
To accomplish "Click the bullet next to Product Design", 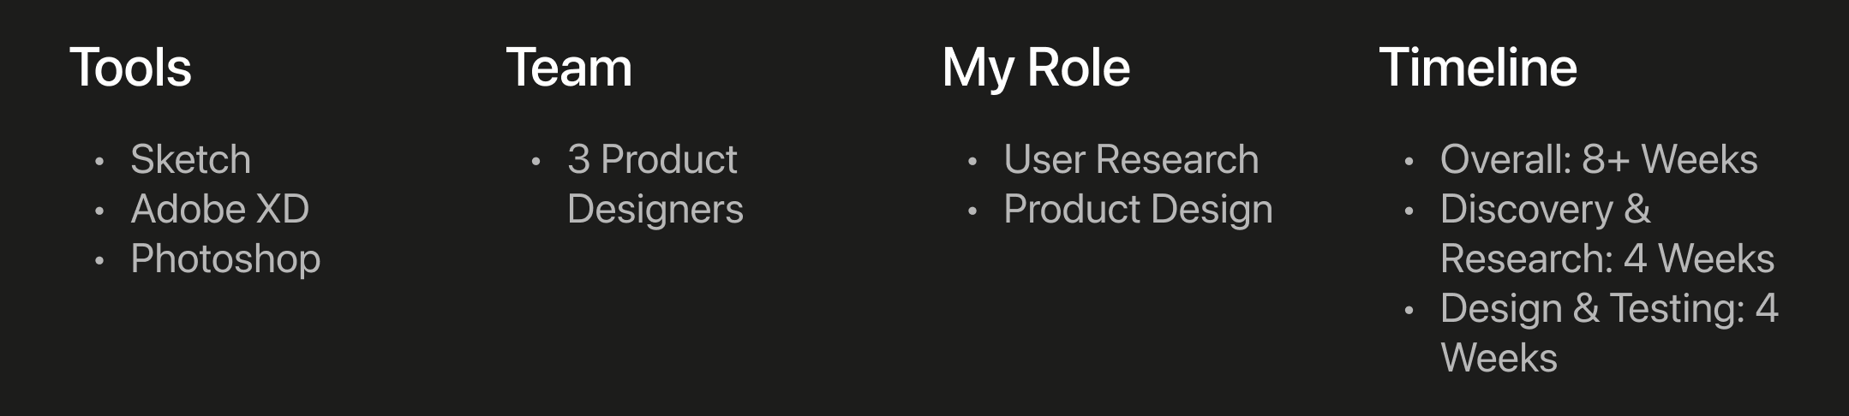I will (x=972, y=211).
